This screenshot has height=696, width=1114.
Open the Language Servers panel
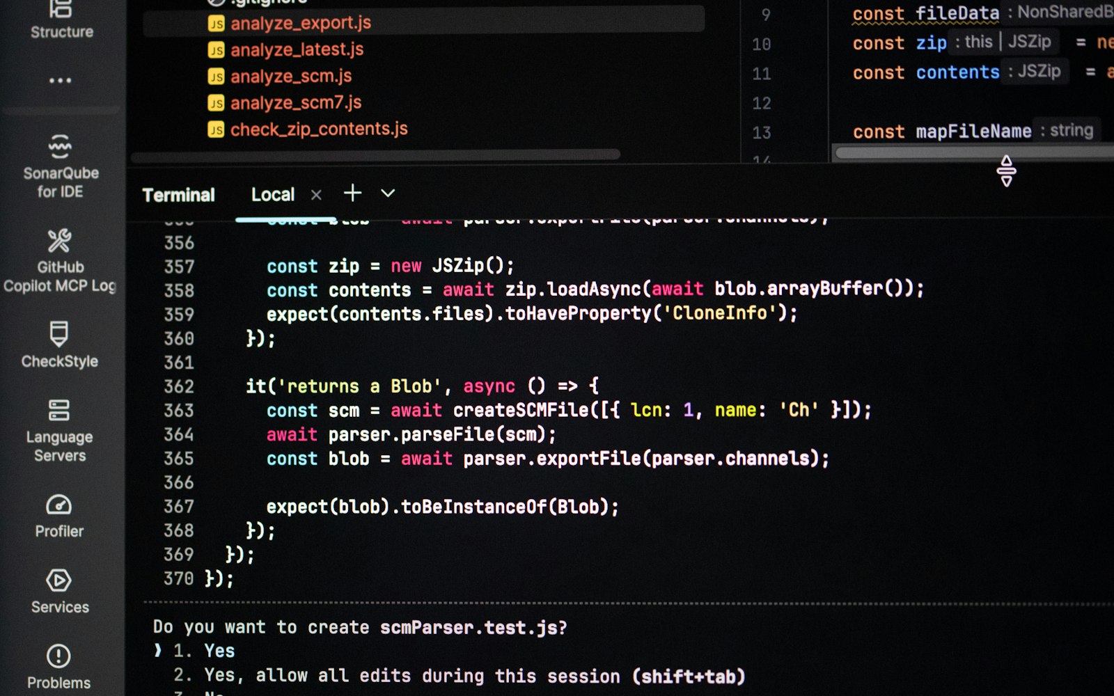(60, 430)
